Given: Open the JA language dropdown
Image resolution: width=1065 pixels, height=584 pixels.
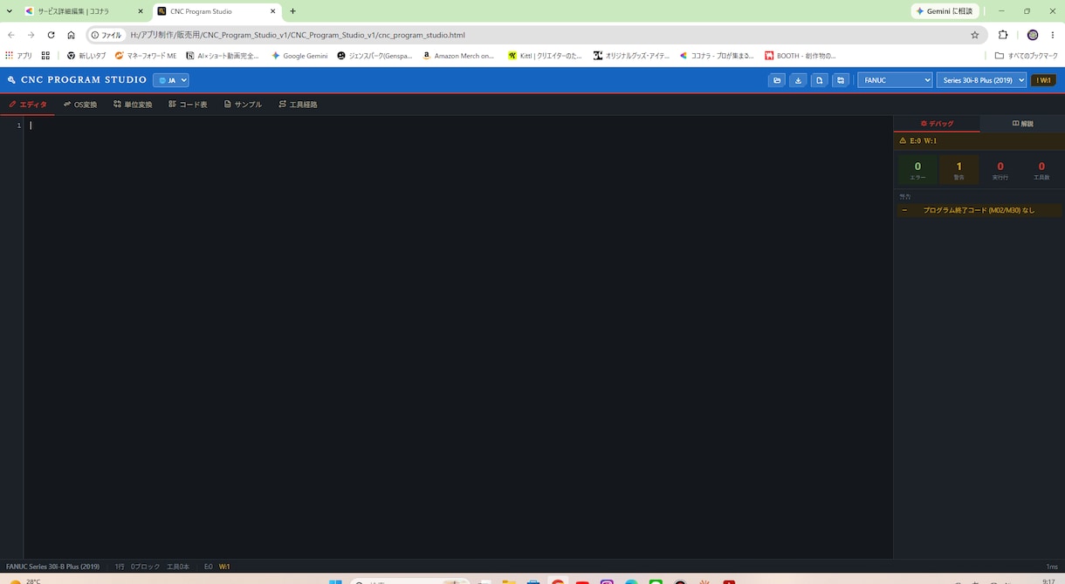Looking at the screenshot, I should 171,80.
